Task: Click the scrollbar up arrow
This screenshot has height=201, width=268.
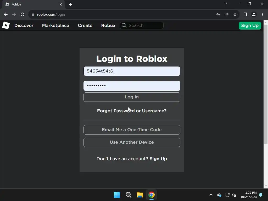Action: (266, 22)
